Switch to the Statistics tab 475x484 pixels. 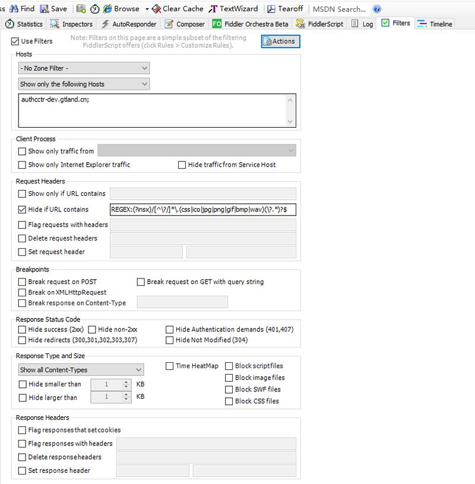(x=24, y=24)
